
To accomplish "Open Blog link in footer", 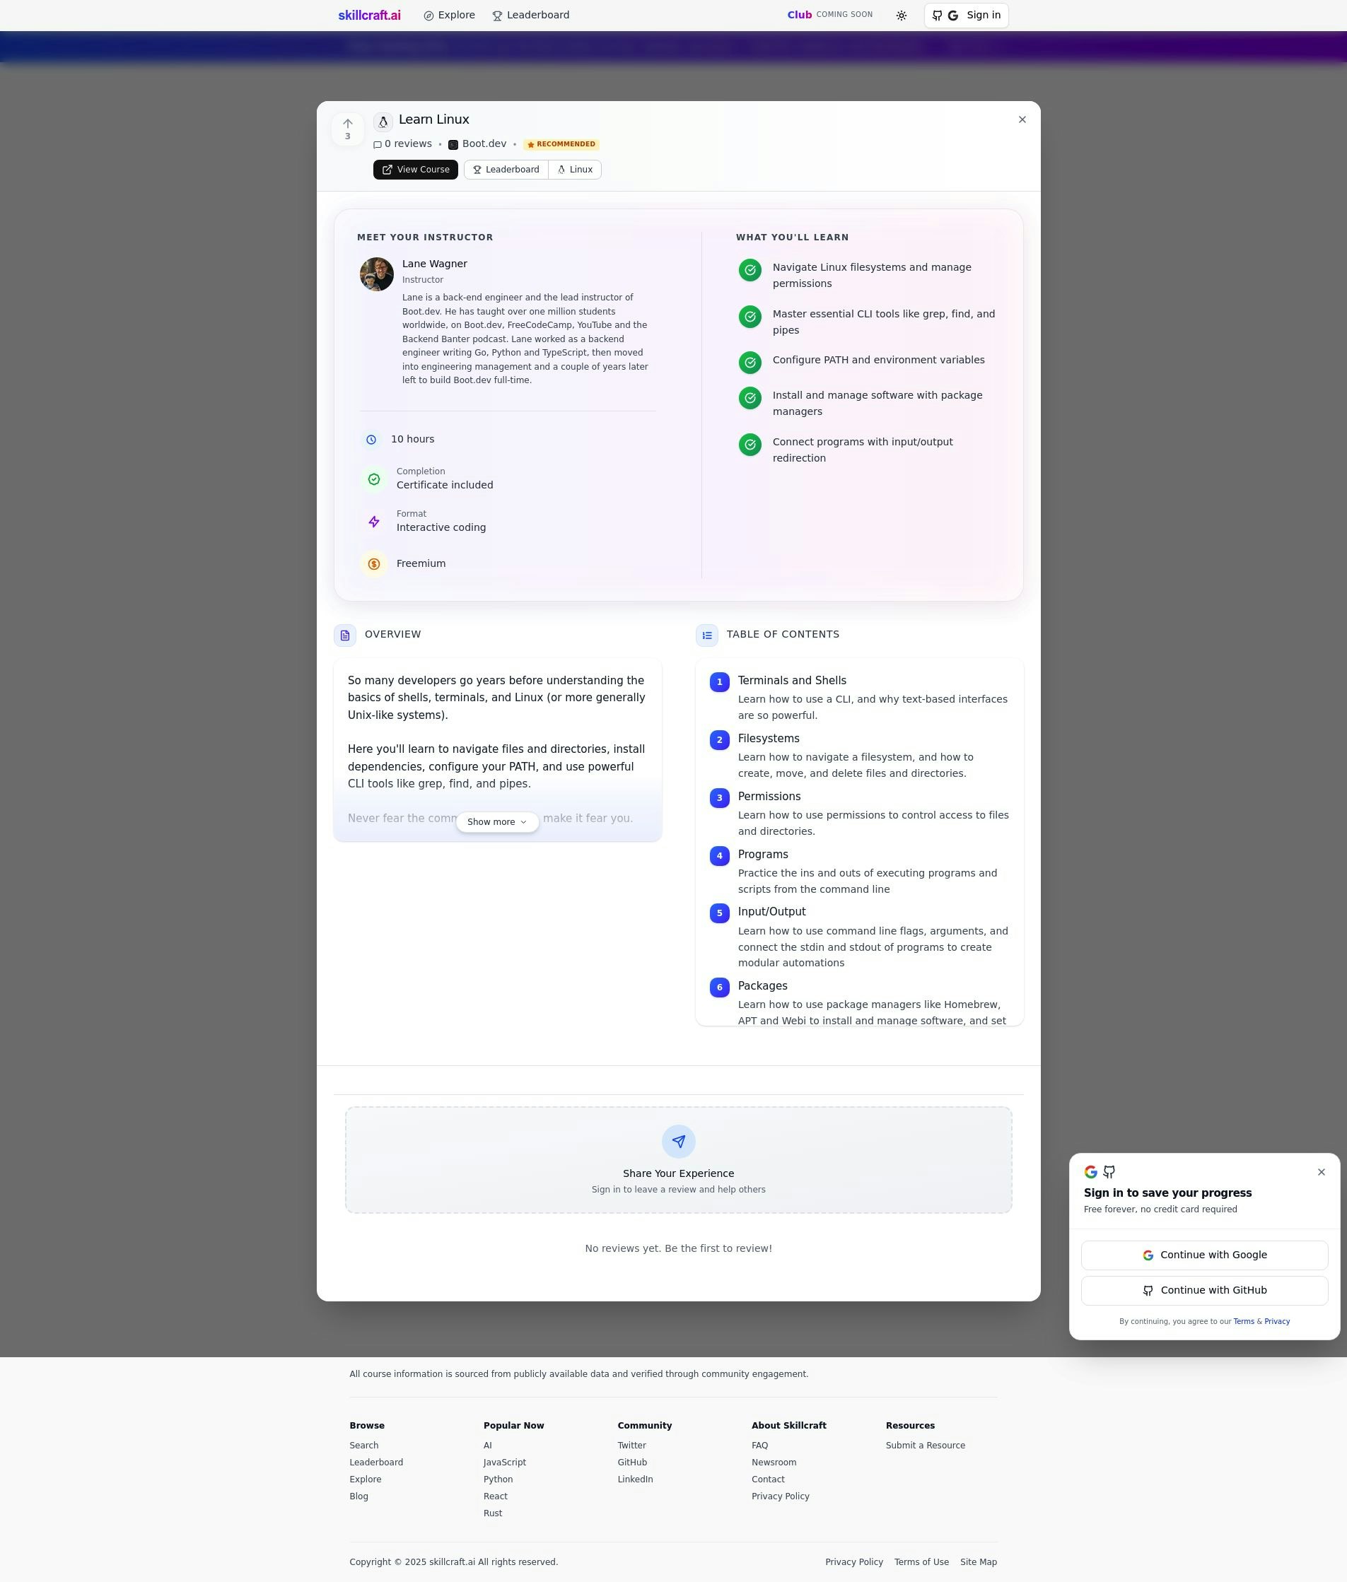I will pos(358,1496).
